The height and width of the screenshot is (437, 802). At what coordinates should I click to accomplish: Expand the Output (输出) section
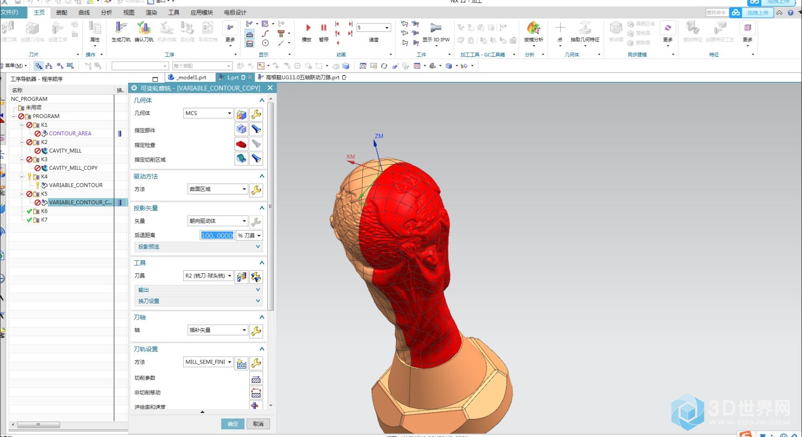click(x=199, y=290)
